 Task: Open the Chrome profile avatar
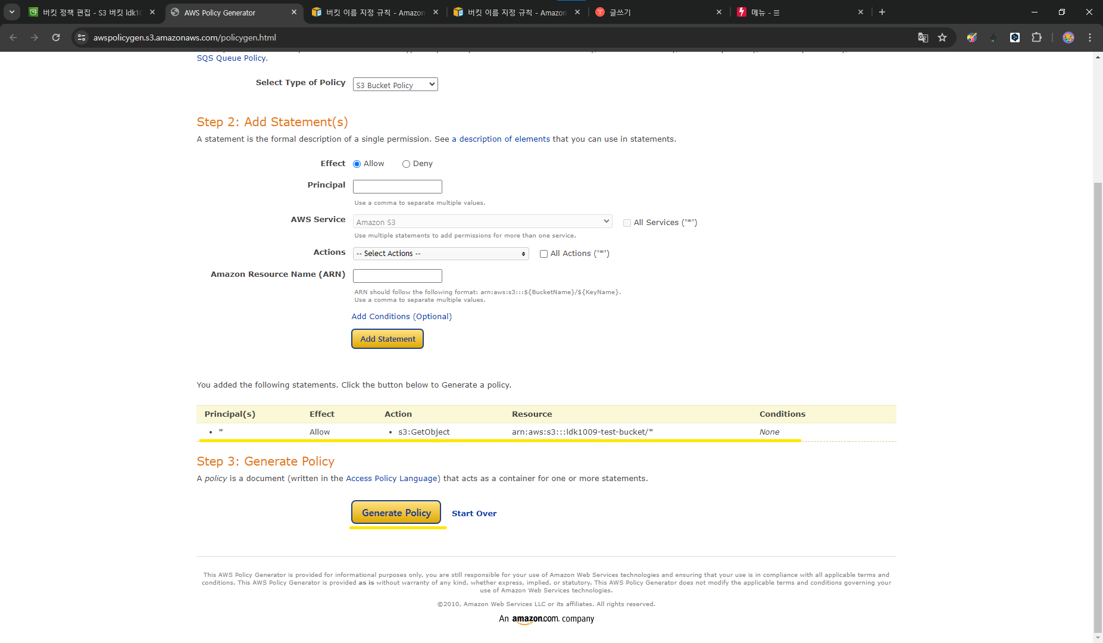click(x=1068, y=38)
